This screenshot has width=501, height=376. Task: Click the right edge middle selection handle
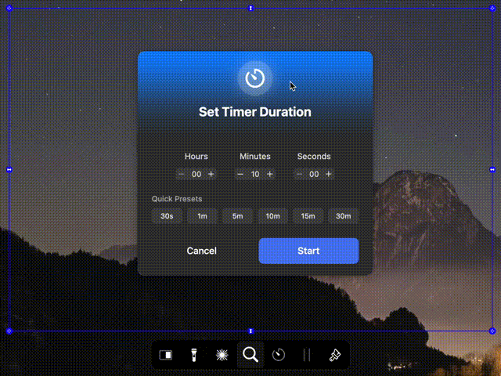click(492, 170)
